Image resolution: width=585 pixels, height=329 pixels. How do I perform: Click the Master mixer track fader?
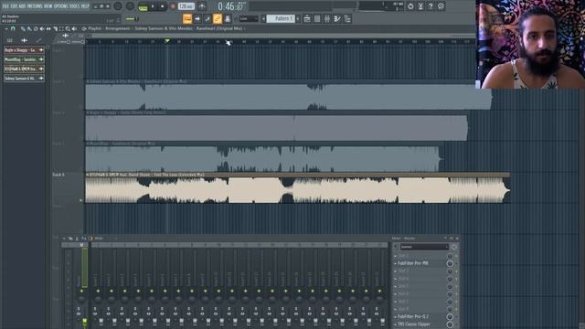click(x=85, y=322)
